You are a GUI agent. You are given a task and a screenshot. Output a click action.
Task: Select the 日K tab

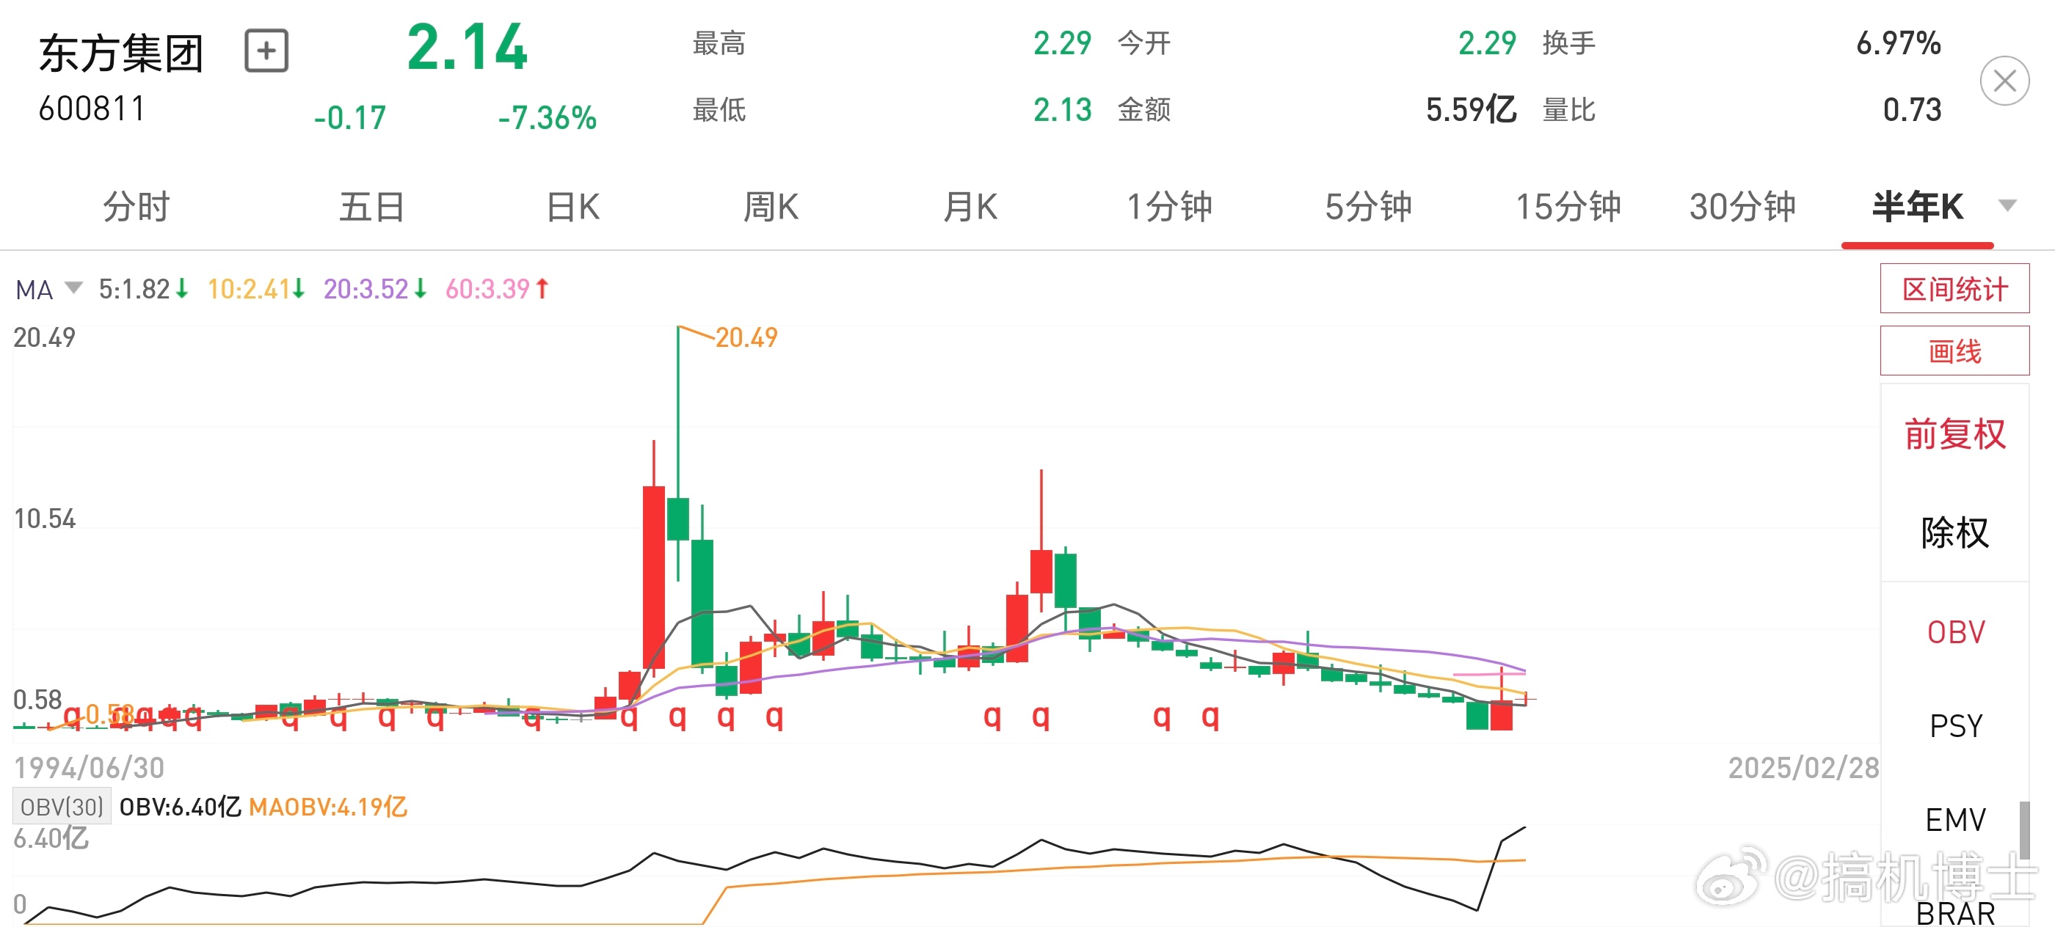coord(572,208)
